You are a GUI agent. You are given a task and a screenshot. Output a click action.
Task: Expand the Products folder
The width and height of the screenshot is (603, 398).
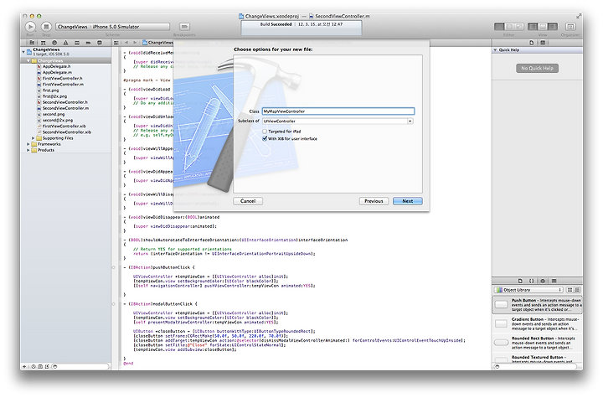click(x=28, y=150)
